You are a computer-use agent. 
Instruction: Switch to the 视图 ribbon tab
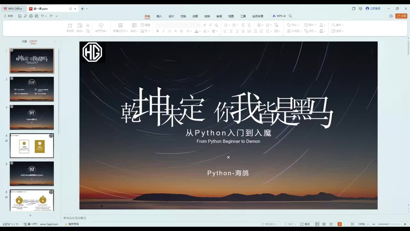tap(231, 16)
